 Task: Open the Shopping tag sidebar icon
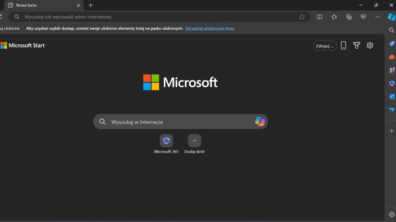392,44
